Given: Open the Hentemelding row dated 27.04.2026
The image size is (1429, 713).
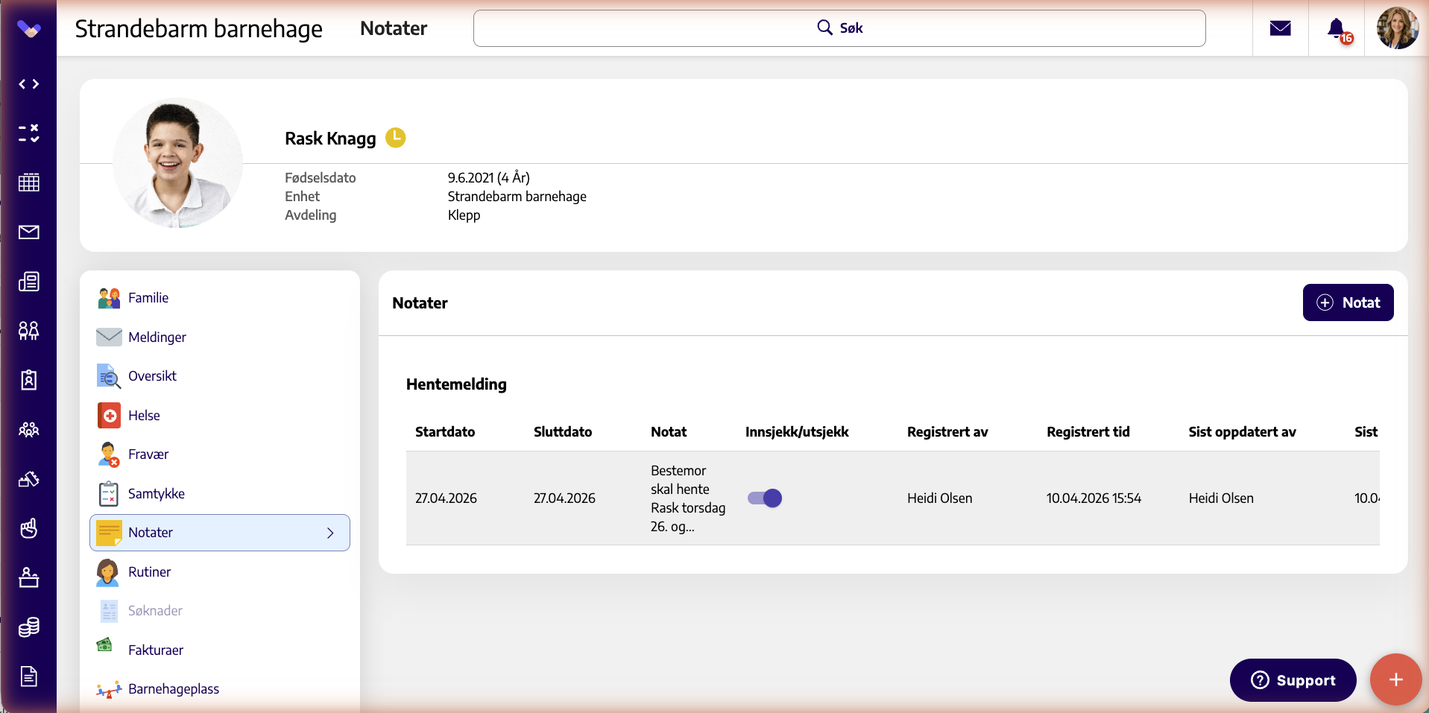Looking at the screenshot, I should click(x=892, y=498).
